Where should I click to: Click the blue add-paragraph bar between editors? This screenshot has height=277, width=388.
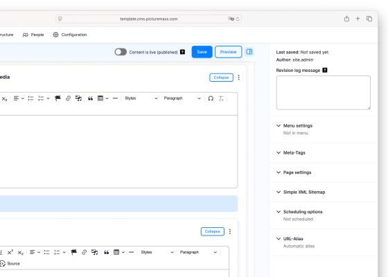point(118,204)
